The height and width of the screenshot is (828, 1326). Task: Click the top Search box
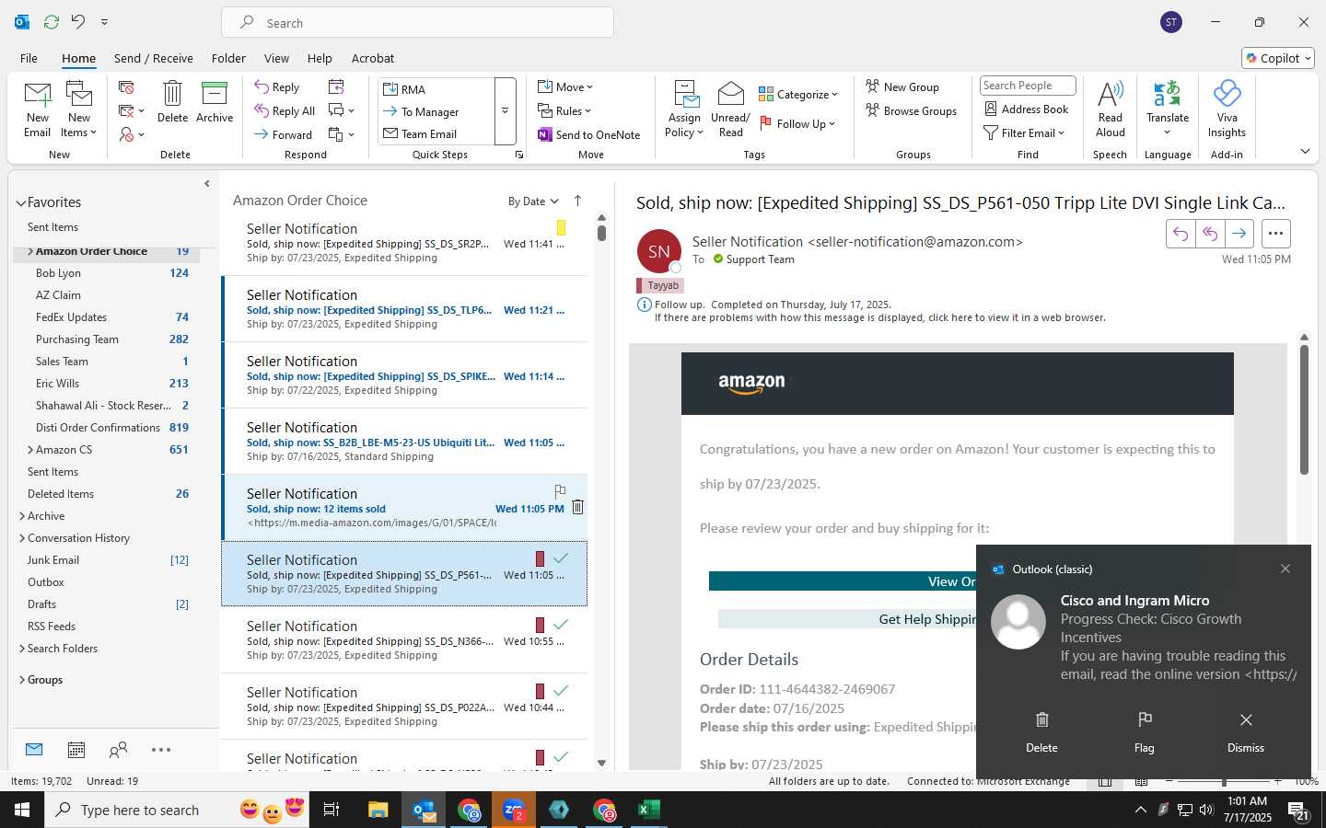[417, 22]
